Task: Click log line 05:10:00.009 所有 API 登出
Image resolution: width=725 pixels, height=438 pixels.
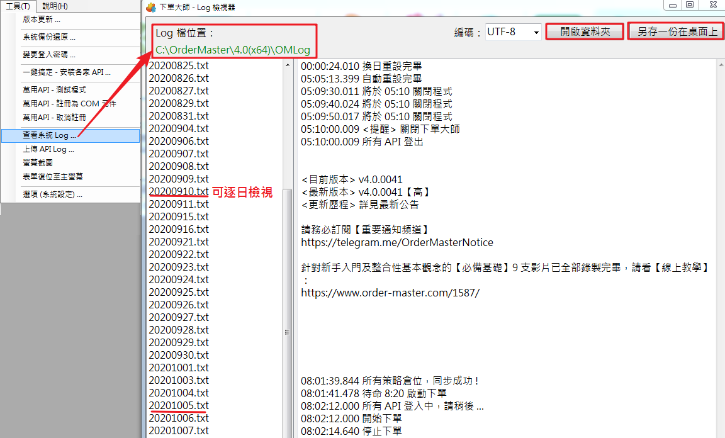Action: (x=362, y=142)
